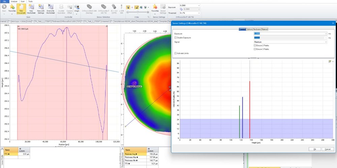Select Thickness Avg row in table
Screen dimensions: 337x168
pyautogui.click(x=142, y=154)
